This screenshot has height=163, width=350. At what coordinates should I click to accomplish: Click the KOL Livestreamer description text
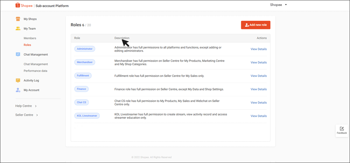[171, 116]
